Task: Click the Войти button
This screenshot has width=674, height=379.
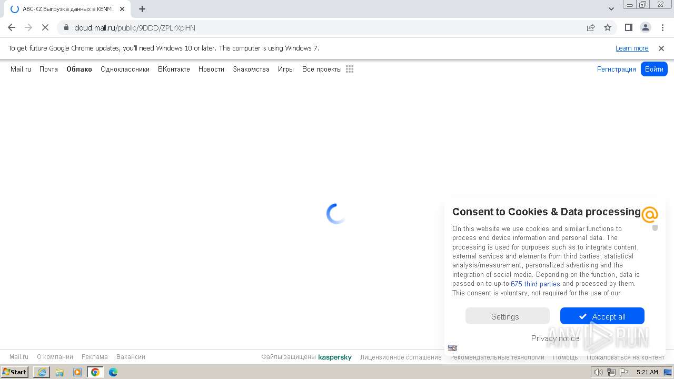Action: click(654, 69)
